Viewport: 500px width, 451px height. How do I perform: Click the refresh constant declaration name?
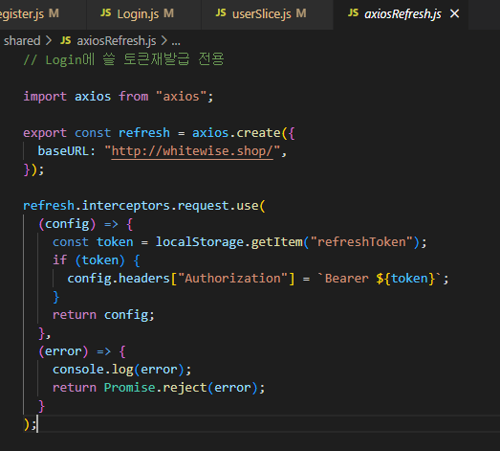coord(144,133)
